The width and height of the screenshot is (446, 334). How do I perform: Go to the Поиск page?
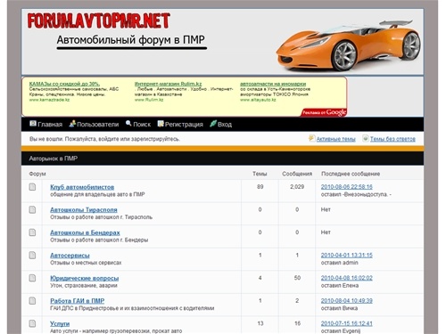pos(142,125)
